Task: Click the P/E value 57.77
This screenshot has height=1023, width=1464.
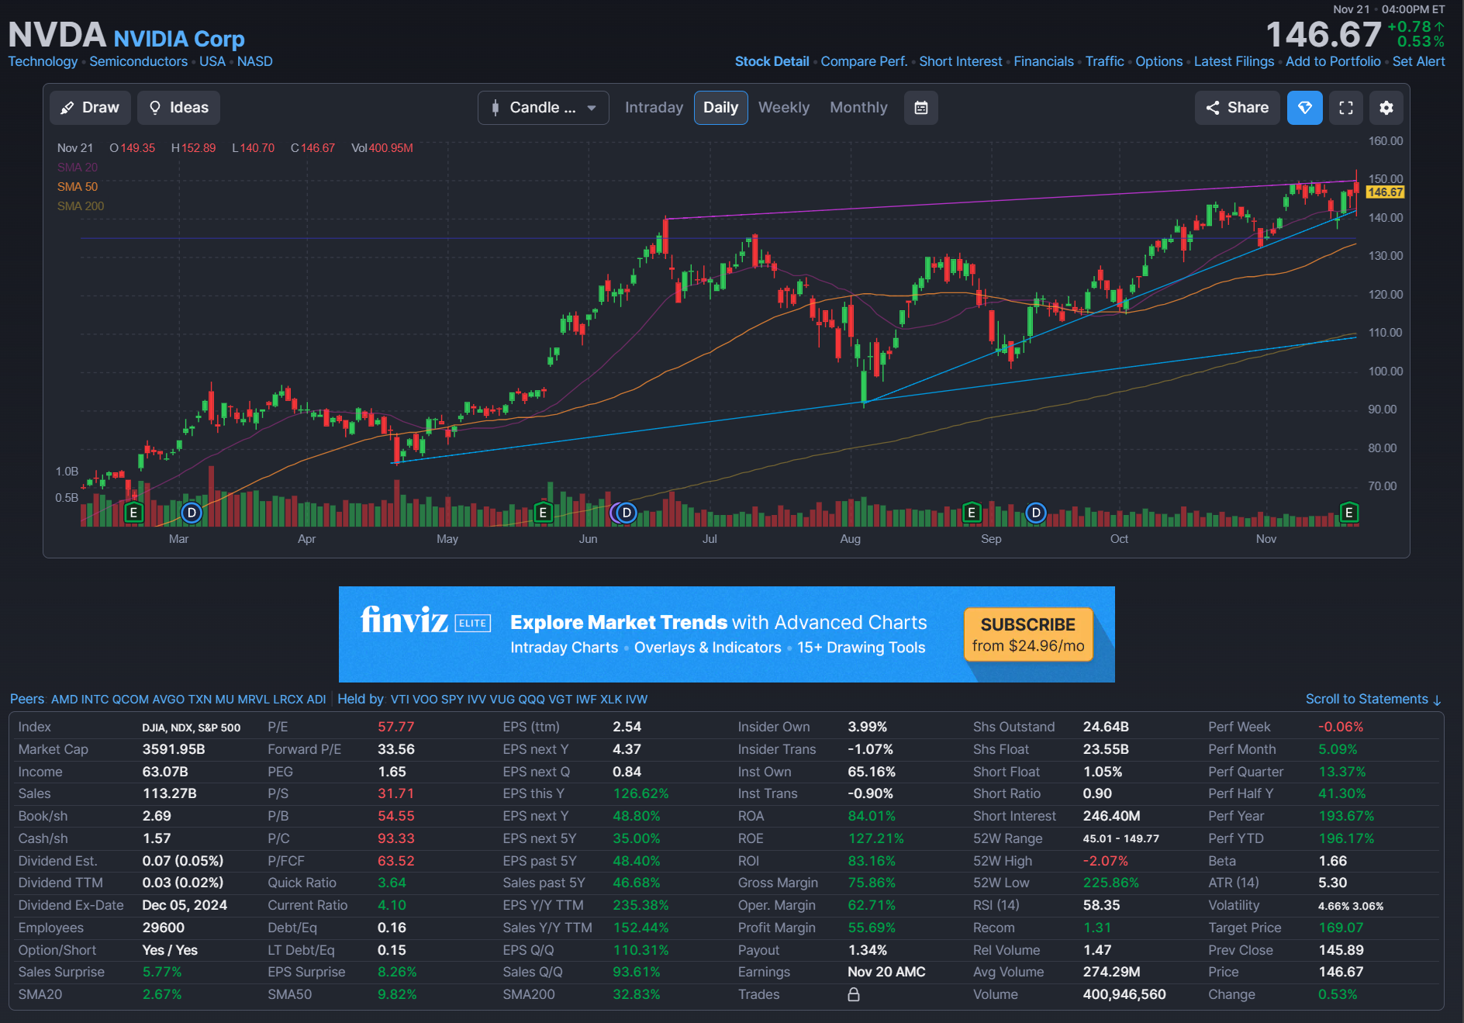Action: click(x=395, y=727)
